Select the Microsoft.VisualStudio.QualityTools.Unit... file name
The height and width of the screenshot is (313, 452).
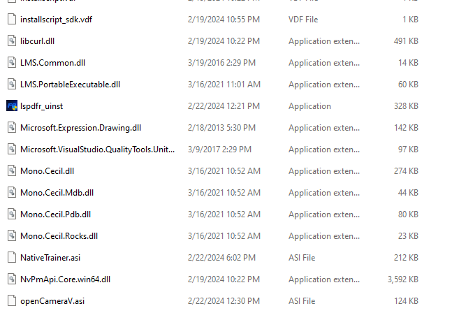coord(97,150)
